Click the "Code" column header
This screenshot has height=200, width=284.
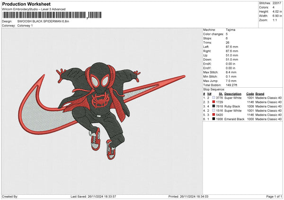(x=250, y=94)
